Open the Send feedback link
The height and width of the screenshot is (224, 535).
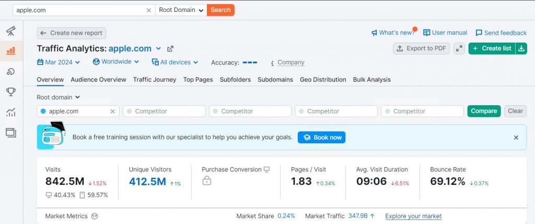click(x=501, y=33)
